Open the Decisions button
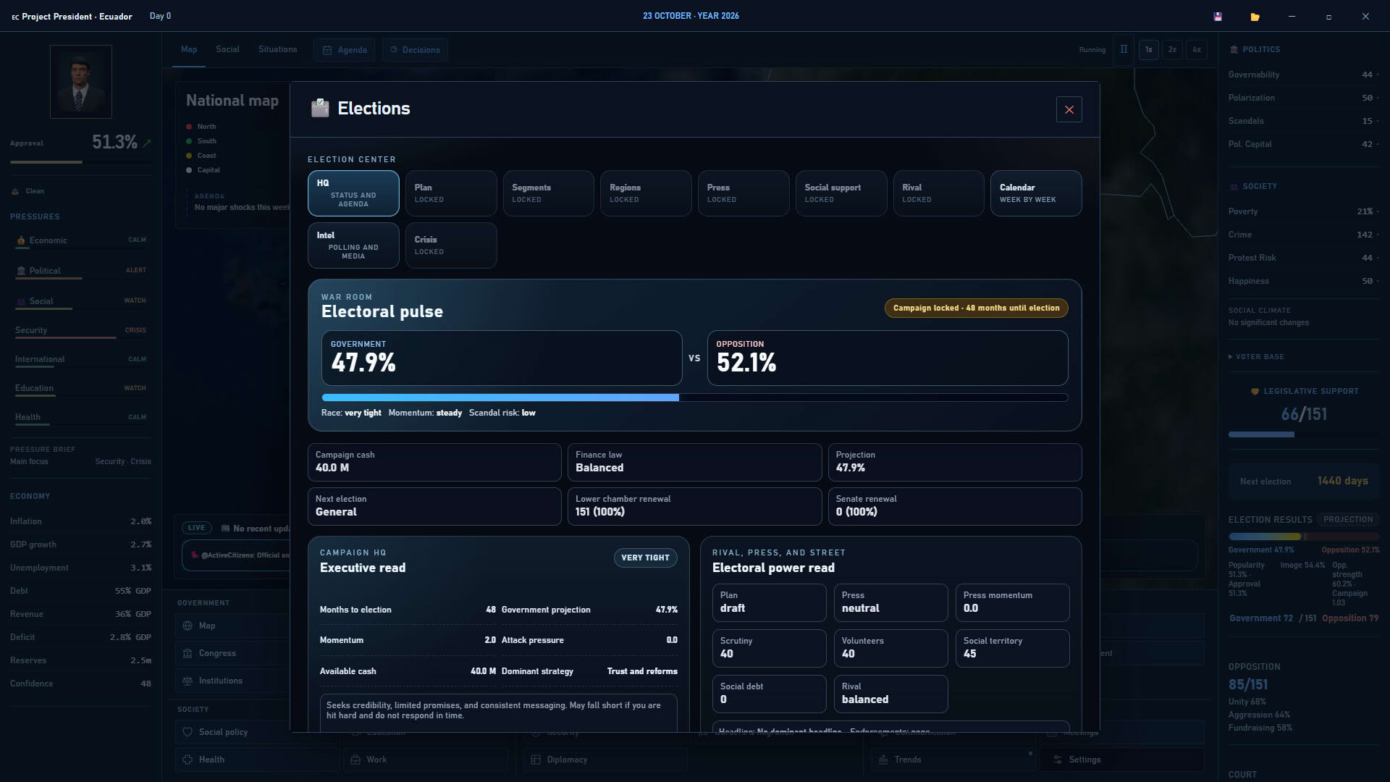The image size is (1390, 782). pyautogui.click(x=415, y=50)
